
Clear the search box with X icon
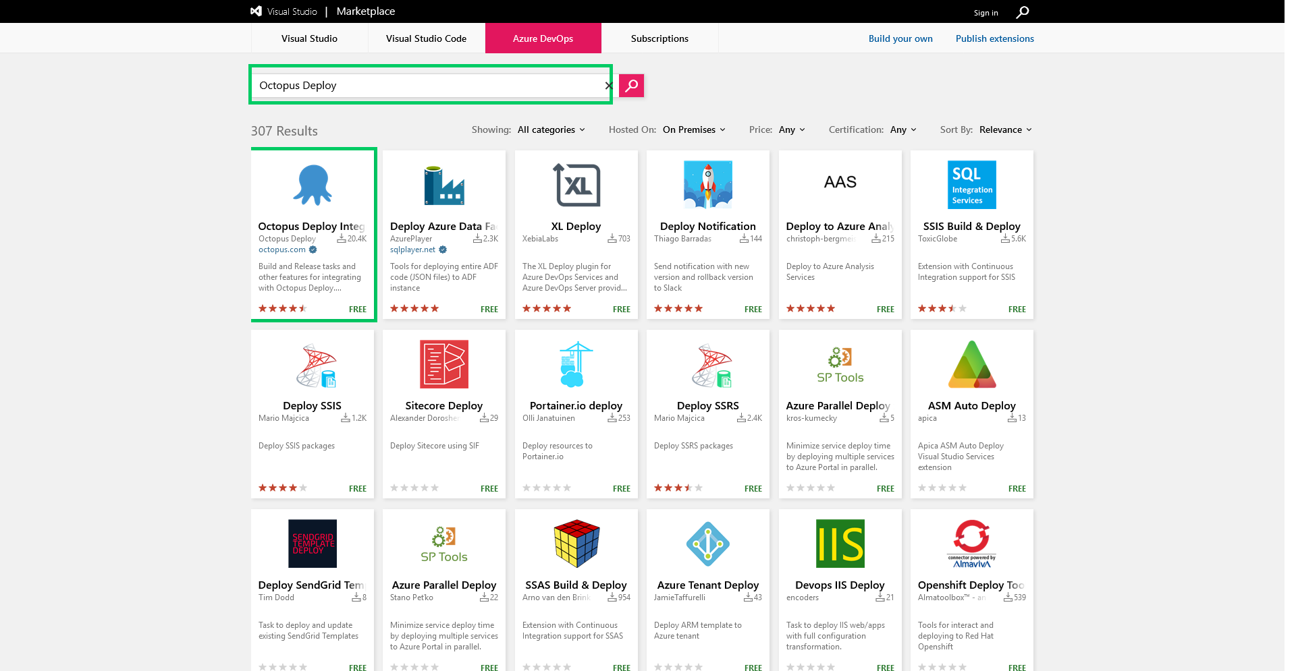(x=609, y=86)
